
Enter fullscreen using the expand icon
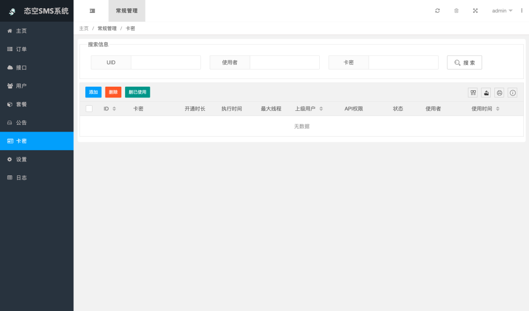475,10
